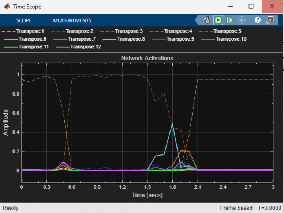Switch to the SCOPE tab
Viewport: 284px width, 213px height.
coord(23,20)
